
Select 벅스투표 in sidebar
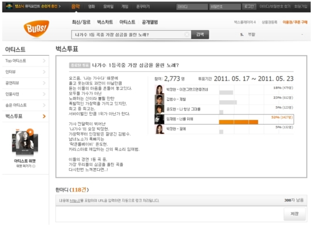[x=14, y=116]
